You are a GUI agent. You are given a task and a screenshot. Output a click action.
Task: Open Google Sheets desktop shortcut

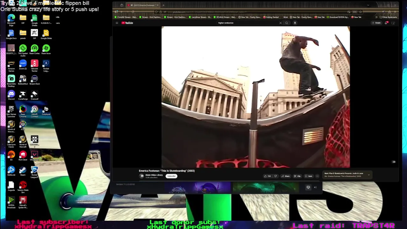click(x=34, y=20)
